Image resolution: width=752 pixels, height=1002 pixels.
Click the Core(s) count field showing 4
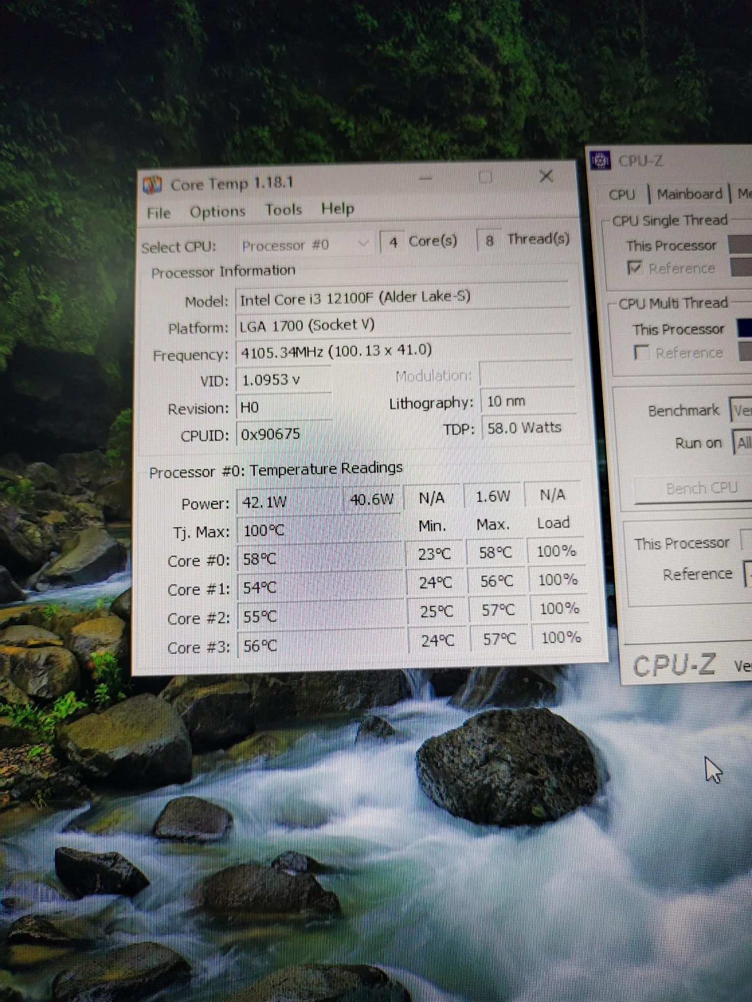[x=393, y=242]
